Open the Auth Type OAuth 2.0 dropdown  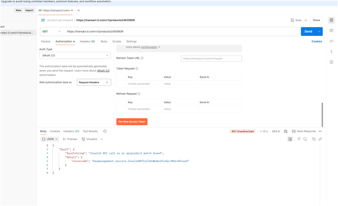point(75,55)
